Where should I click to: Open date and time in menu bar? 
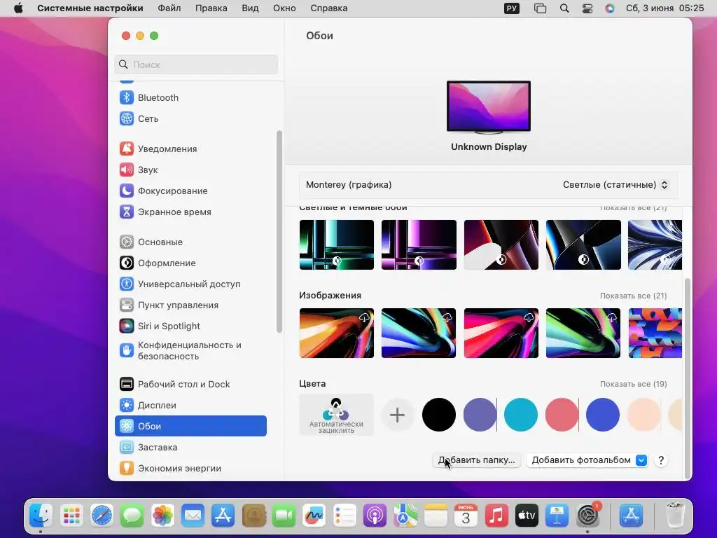point(665,8)
